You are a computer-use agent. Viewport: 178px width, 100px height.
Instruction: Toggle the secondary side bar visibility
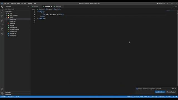pos(162,4)
